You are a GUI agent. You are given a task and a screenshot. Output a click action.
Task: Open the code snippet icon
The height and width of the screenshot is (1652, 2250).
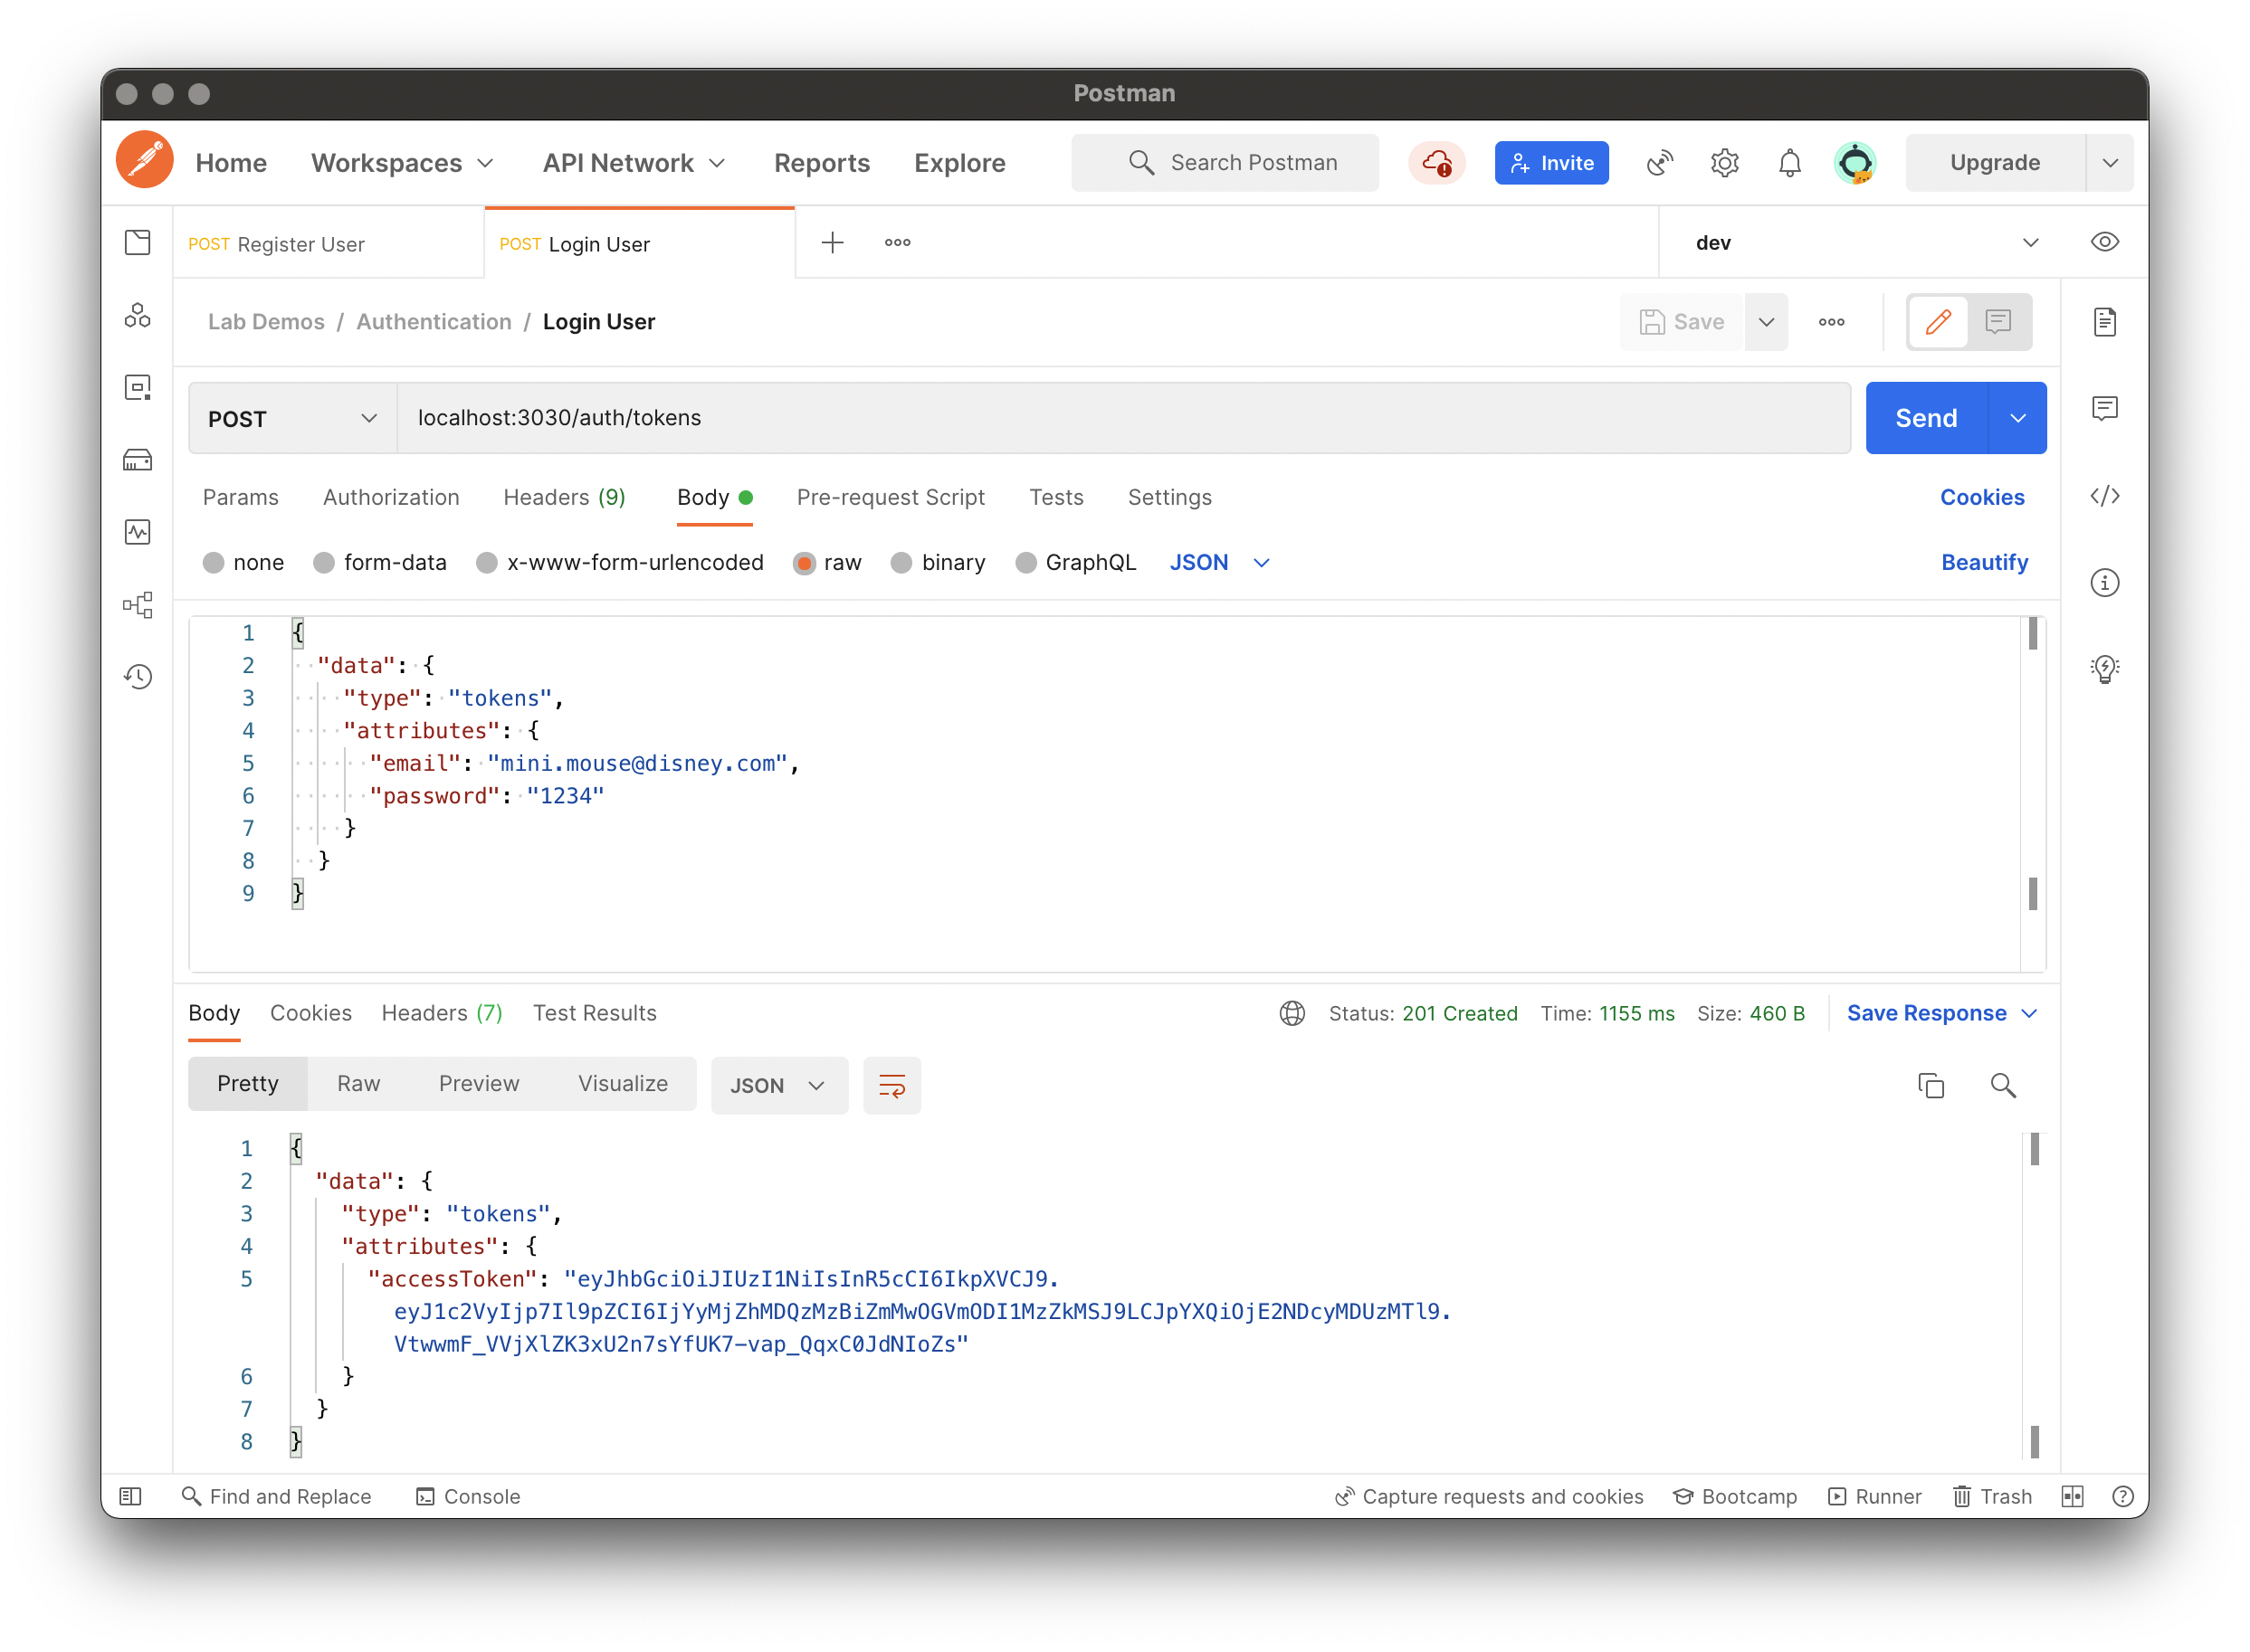pos(2106,496)
